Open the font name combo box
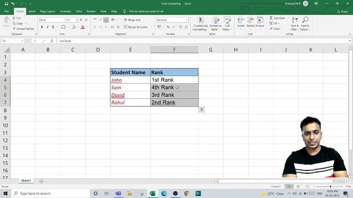Viewport: 353px width, 198px height. tap(52, 20)
